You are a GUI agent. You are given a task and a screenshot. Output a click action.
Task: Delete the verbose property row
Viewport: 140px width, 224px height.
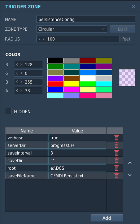[116, 138]
